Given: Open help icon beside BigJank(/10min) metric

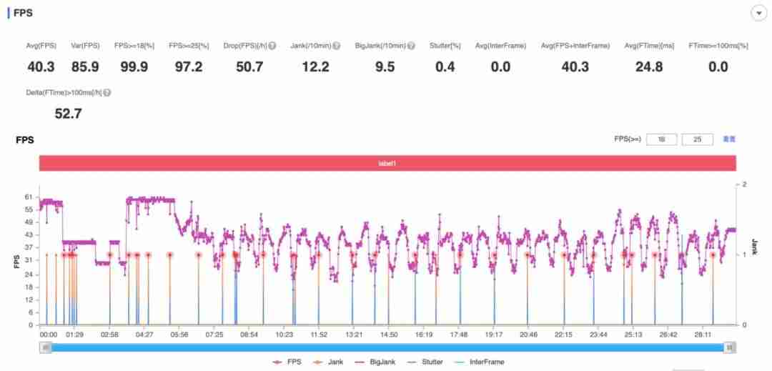Looking at the screenshot, I should click(x=411, y=46).
